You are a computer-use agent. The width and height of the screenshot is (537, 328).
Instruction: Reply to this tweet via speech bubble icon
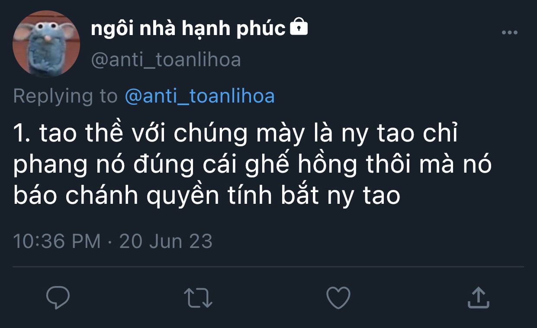pyautogui.click(x=58, y=298)
